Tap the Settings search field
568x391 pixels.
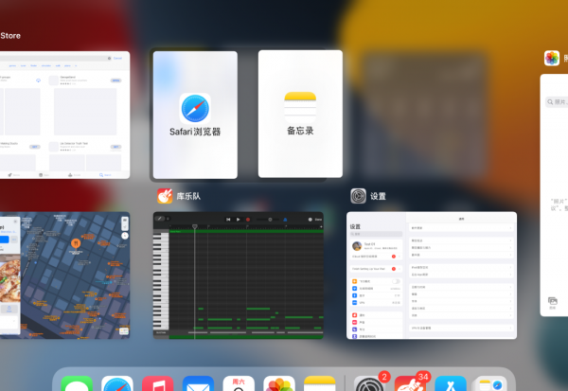(376, 234)
